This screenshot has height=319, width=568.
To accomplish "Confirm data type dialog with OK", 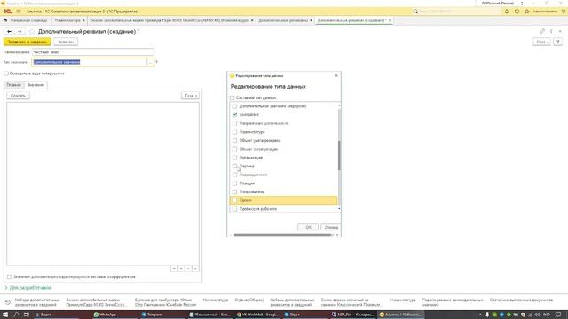I will (308, 227).
